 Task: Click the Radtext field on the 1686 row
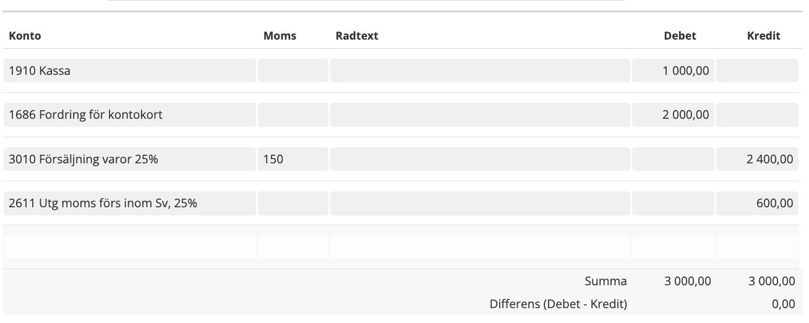point(480,114)
